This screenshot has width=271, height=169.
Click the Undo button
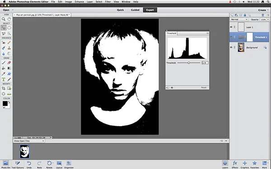point(29,164)
